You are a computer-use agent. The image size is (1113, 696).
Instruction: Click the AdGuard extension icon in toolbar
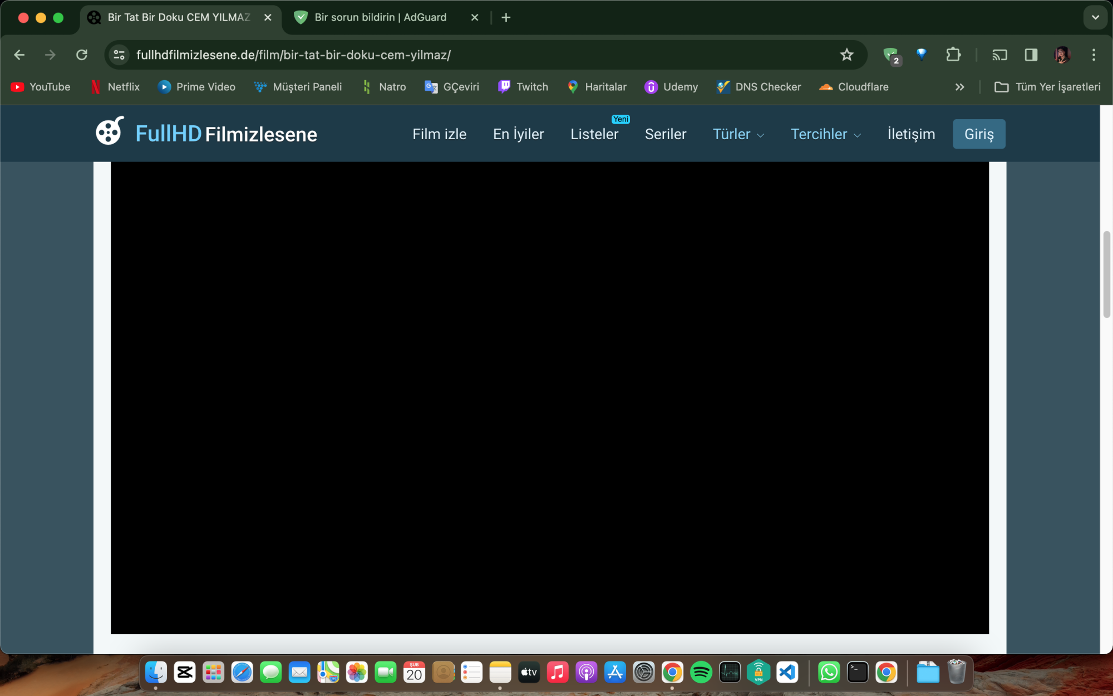891,55
